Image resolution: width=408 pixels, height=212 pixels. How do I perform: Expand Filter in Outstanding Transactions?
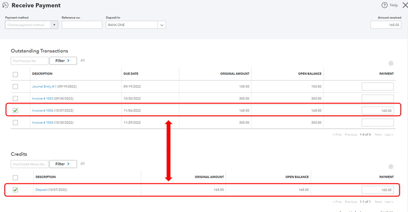[x=63, y=60]
